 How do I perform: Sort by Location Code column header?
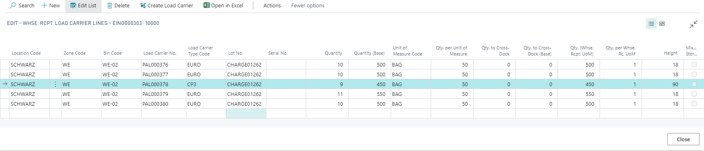[x=26, y=53]
